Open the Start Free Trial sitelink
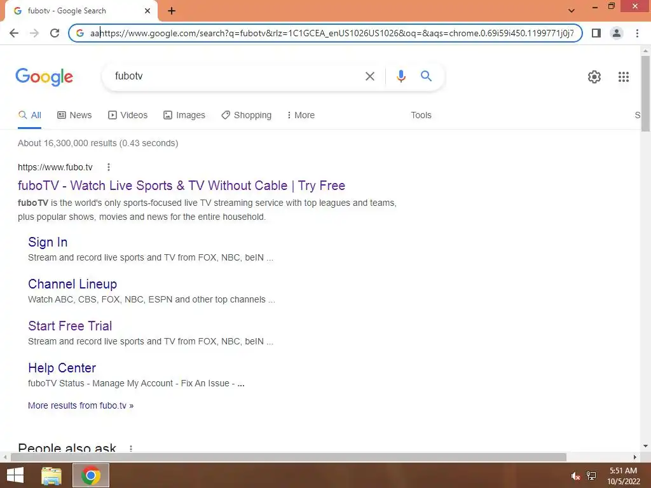 click(70, 326)
